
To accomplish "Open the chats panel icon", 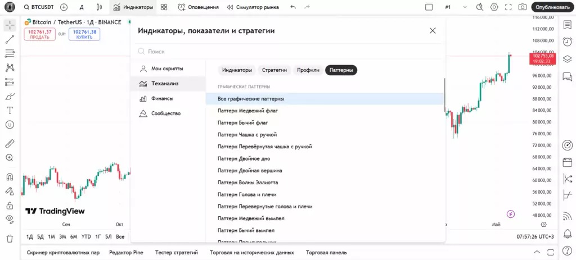I will point(568,76).
